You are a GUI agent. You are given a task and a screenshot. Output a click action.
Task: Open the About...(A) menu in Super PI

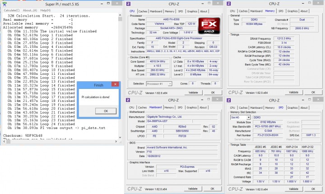tap(30, 10)
